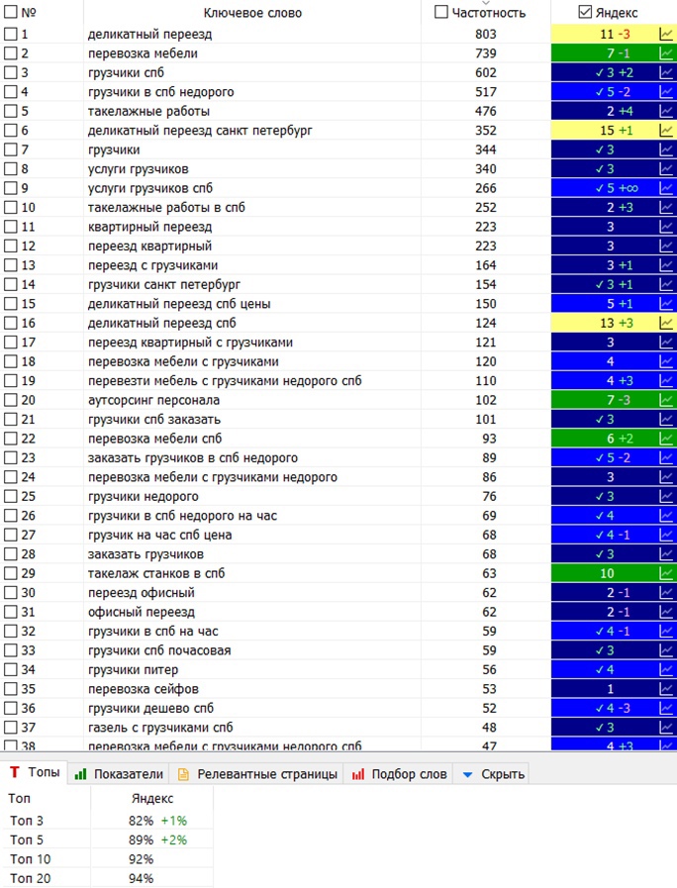
Task: Select keyword переезд квартирный с грузчиками
Action: pyautogui.click(x=190, y=343)
